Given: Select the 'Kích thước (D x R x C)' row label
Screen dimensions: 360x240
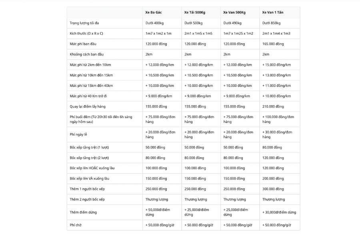Looking at the screenshot, I should click(86, 34).
